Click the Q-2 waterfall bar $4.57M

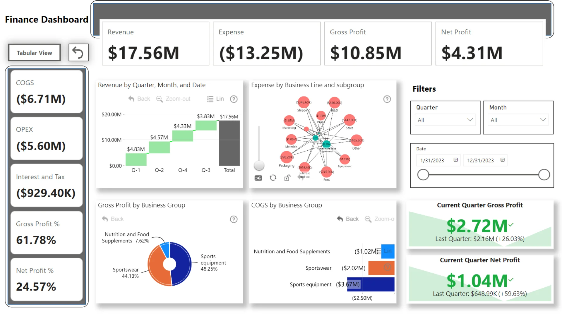(x=159, y=147)
